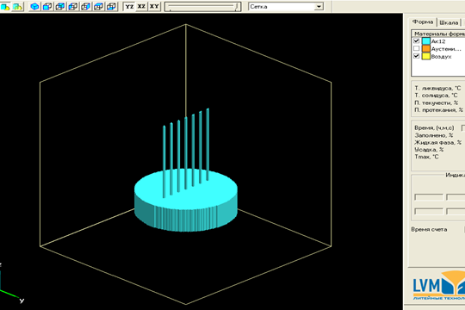Uncheck the Ак12 material checkbox
Image resolution: width=465 pixels, height=310 pixels.
pyautogui.click(x=417, y=40)
